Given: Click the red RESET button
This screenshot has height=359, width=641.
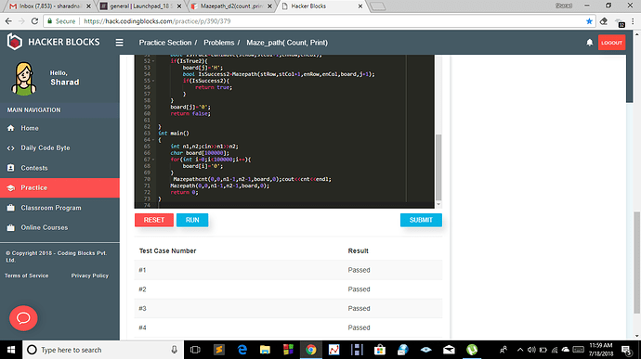Looking at the screenshot, I should click(x=154, y=220).
